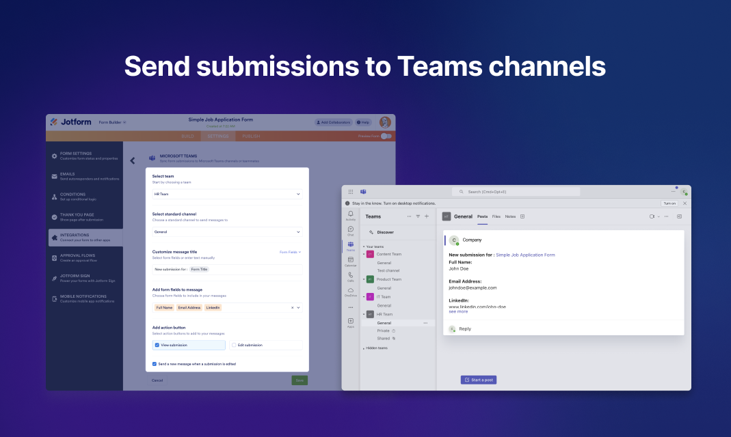This screenshot has height=437, width=731.
Task: Open the Select team dropdown
Action: tap(227, 194)
